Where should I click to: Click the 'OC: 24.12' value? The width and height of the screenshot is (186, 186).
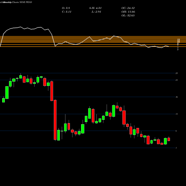click(x=128, y=8)
